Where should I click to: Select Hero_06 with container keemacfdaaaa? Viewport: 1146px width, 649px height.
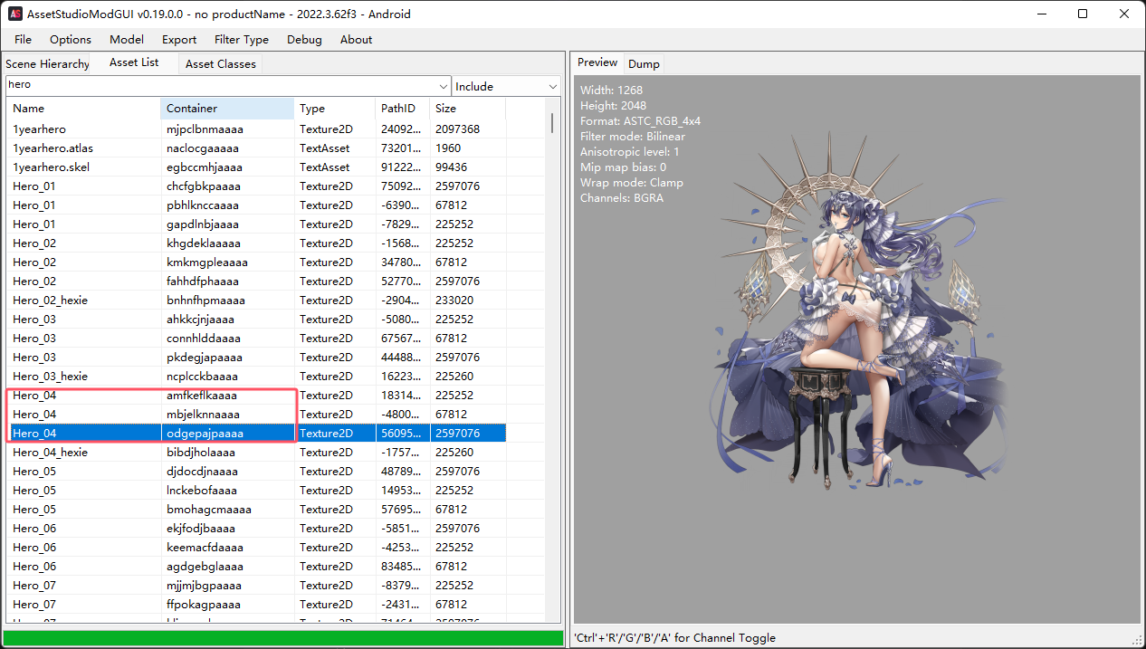point(256,548)
